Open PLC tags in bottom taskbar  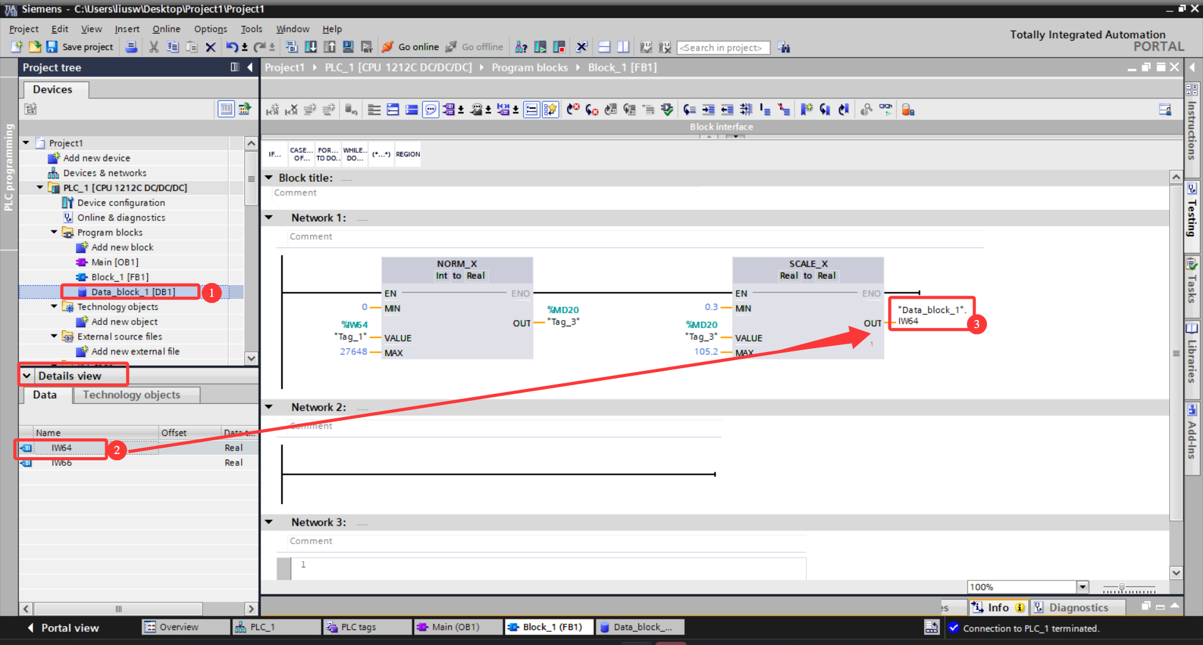tap(368, 627)
